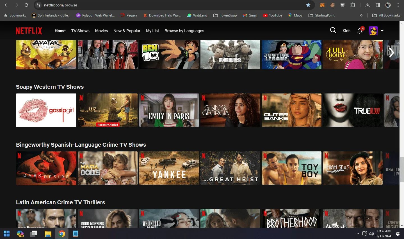404x239 pixels.
Task: Open the Avatar: The Last Airbender title
Action: (46, 55)
